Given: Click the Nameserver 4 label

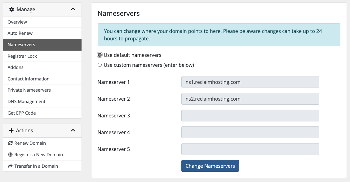Looking at the screenshot, I should 113,132.
